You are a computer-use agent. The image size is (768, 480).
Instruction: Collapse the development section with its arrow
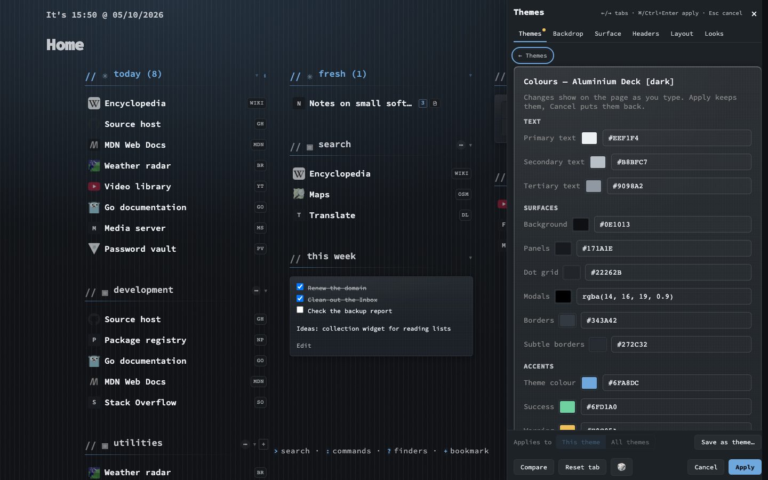coord(266,291)
